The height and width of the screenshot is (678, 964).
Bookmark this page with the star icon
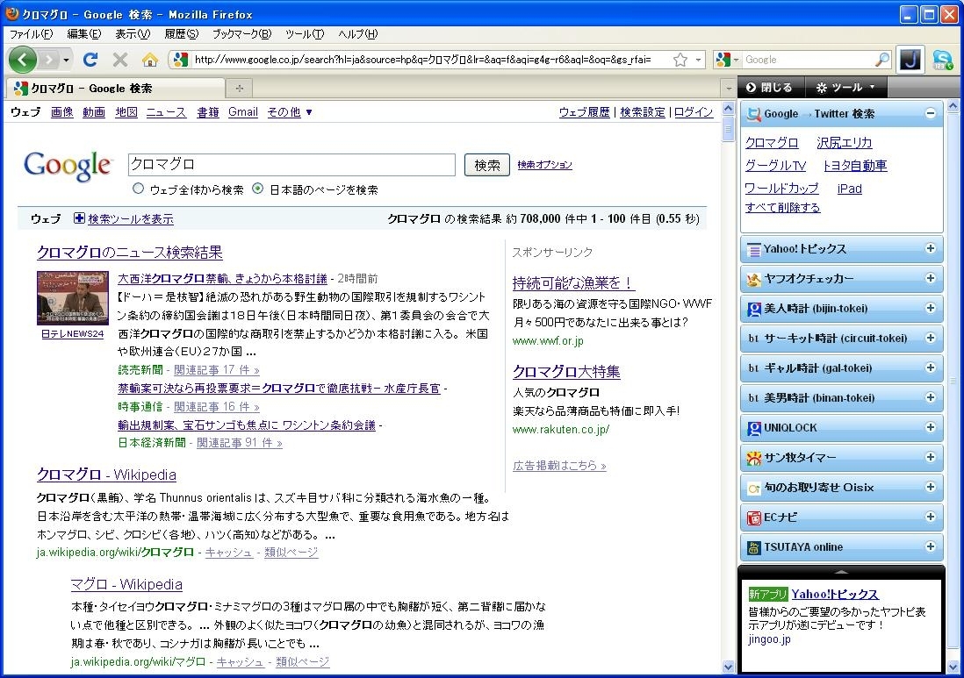(680, 60)
